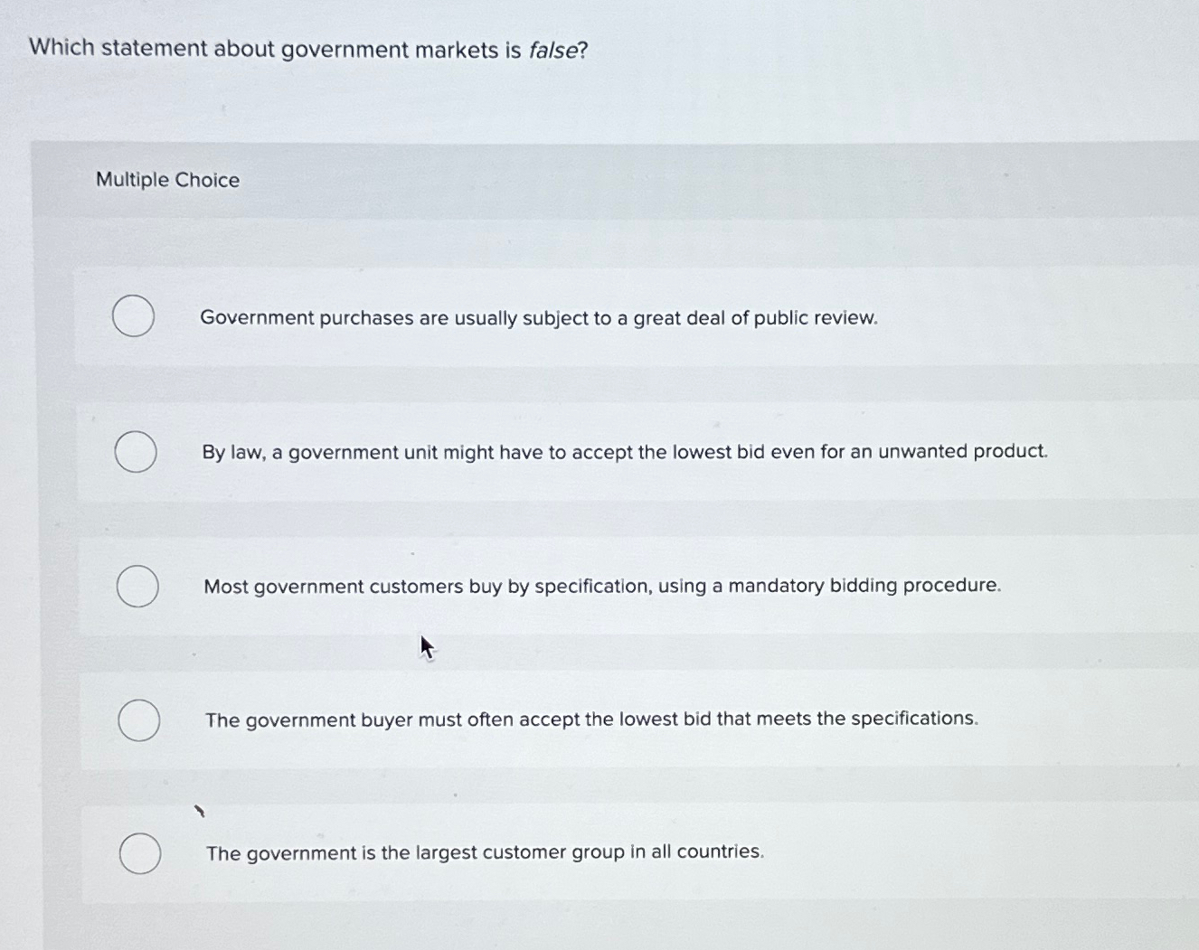This screenshot has width=1199, height=950.
Task: Choose the option about all countries
Action: click(x=484, y=852)
